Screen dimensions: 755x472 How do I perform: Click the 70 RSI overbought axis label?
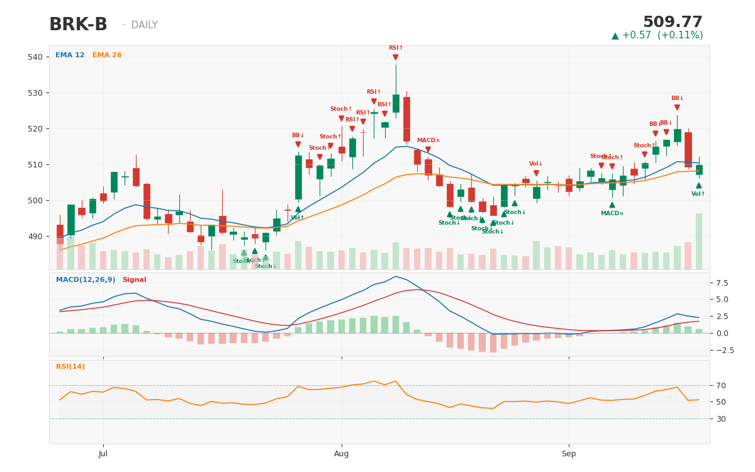(x=720, y=386)
